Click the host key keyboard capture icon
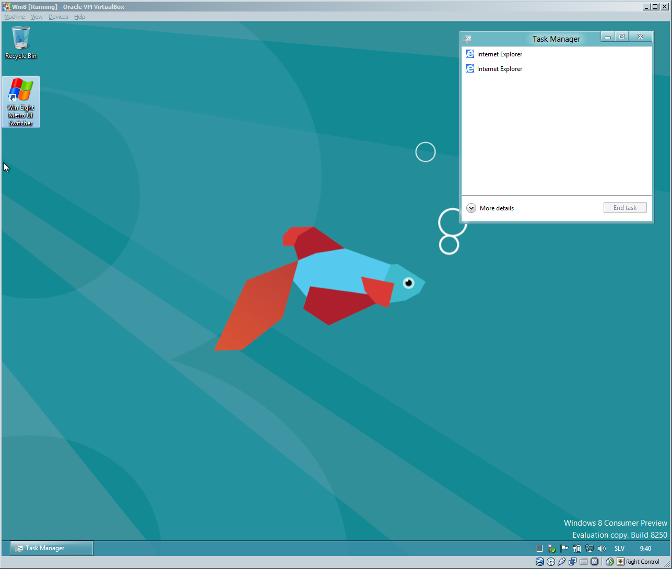This screenshot has width=672, height=569. pyautogui.click(x=620, y=562)
